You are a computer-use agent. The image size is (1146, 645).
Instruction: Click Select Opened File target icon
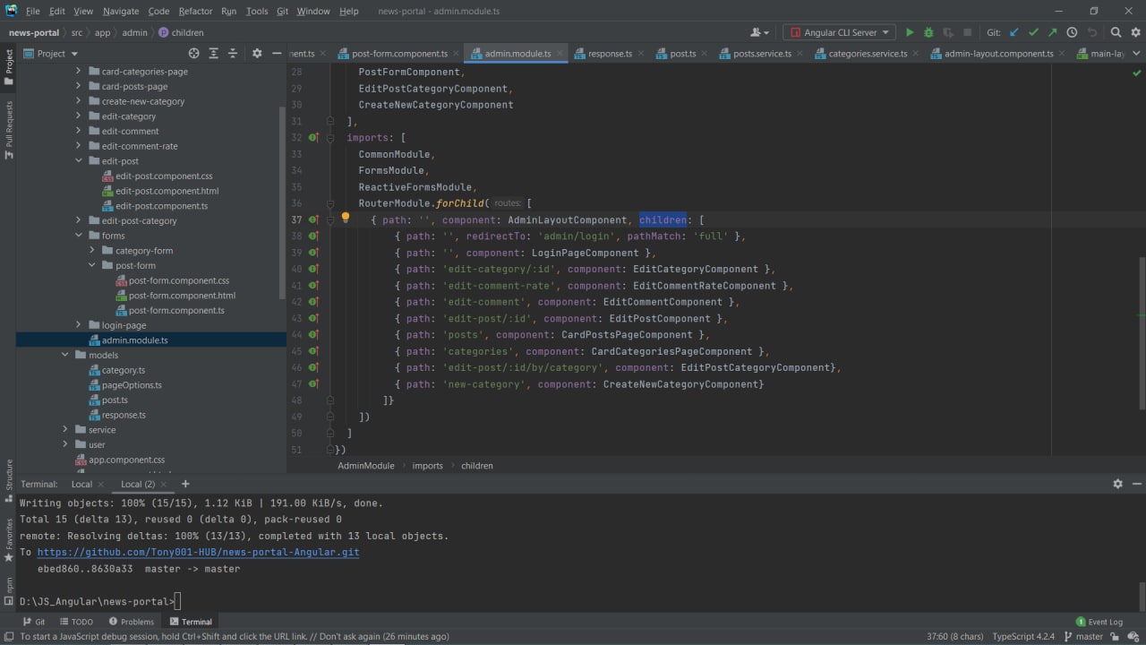[x=193, y=54]
